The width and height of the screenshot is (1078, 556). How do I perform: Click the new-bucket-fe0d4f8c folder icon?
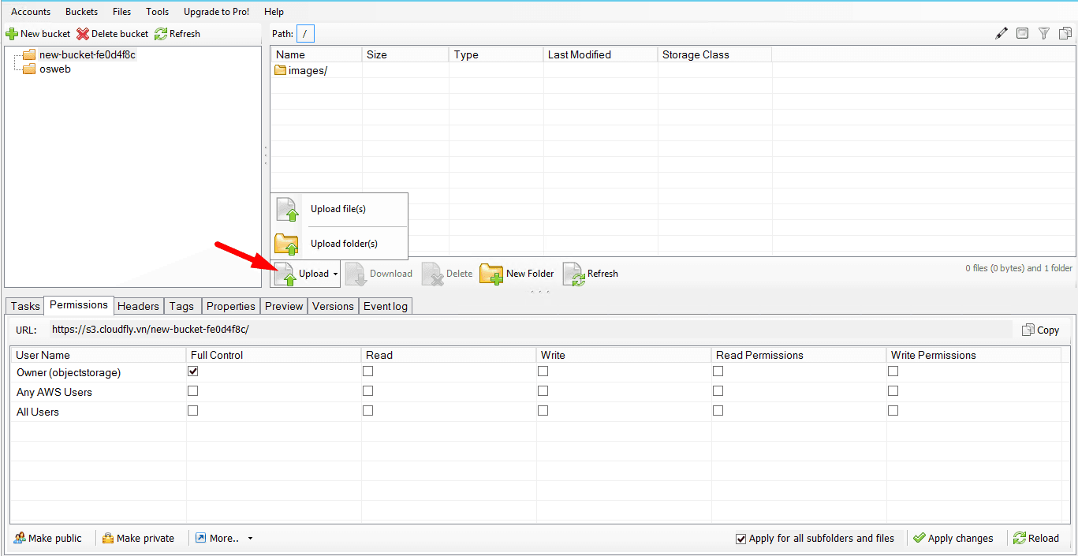pos(29,54)
